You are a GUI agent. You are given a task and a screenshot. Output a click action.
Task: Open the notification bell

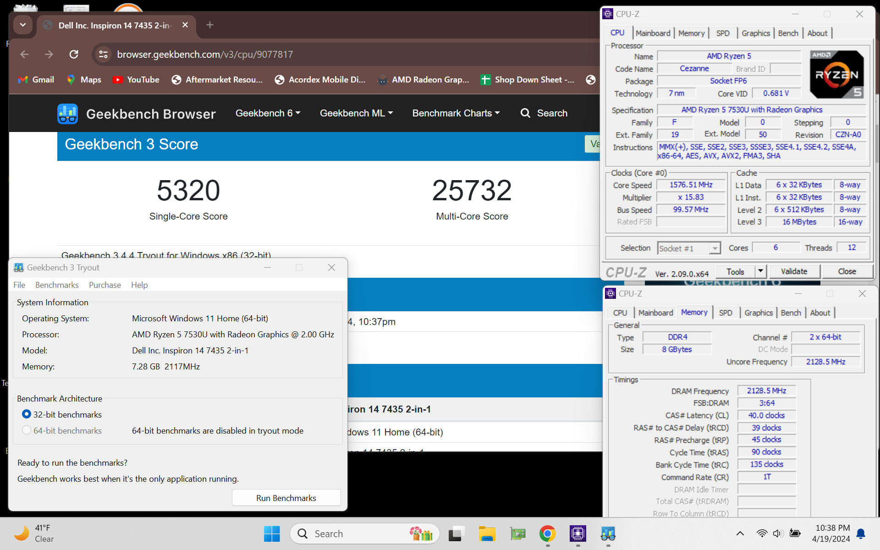coord(861,533)
